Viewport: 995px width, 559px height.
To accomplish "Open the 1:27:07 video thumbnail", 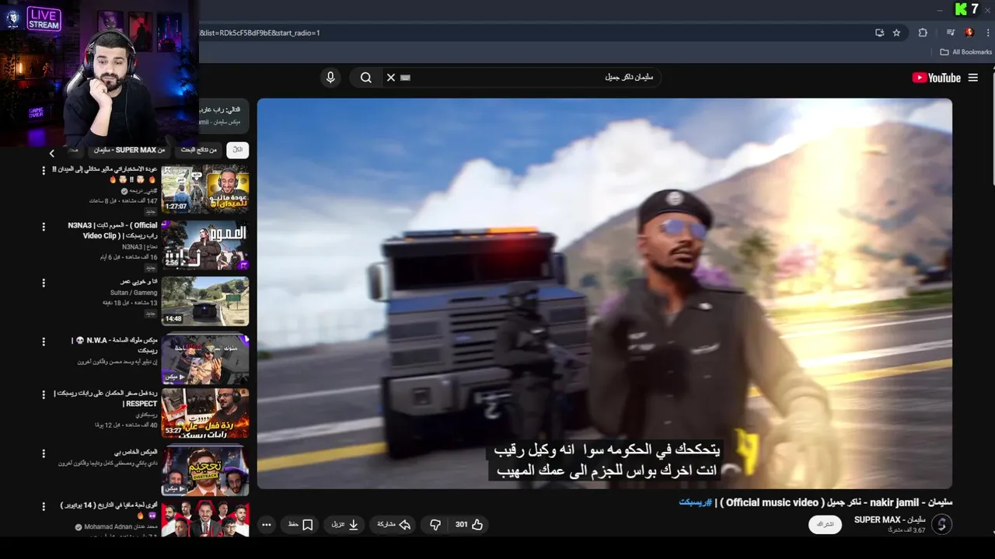I will (x=205, y=189).
